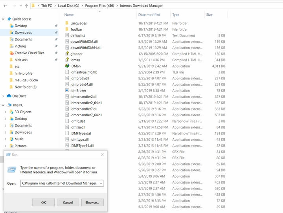Open Documents under Quick access
The height and width of the screenshot is (213, 283).
click(23, 39)
